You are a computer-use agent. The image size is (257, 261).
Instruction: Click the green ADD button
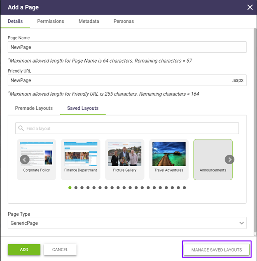point(24,249)
